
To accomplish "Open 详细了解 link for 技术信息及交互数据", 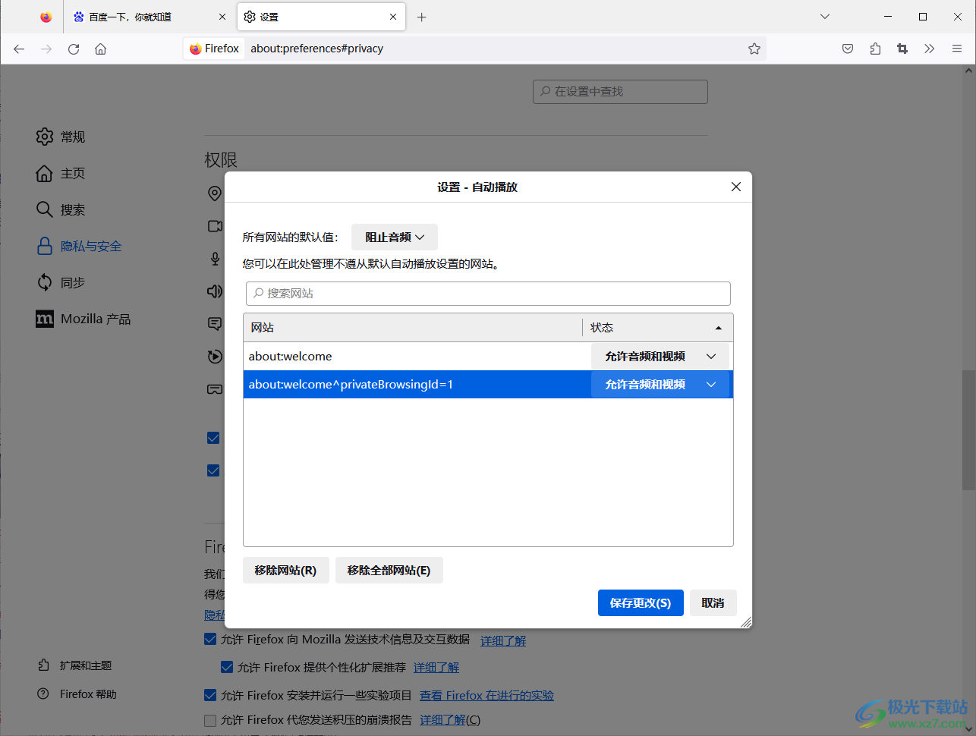I will pos(503,640).
